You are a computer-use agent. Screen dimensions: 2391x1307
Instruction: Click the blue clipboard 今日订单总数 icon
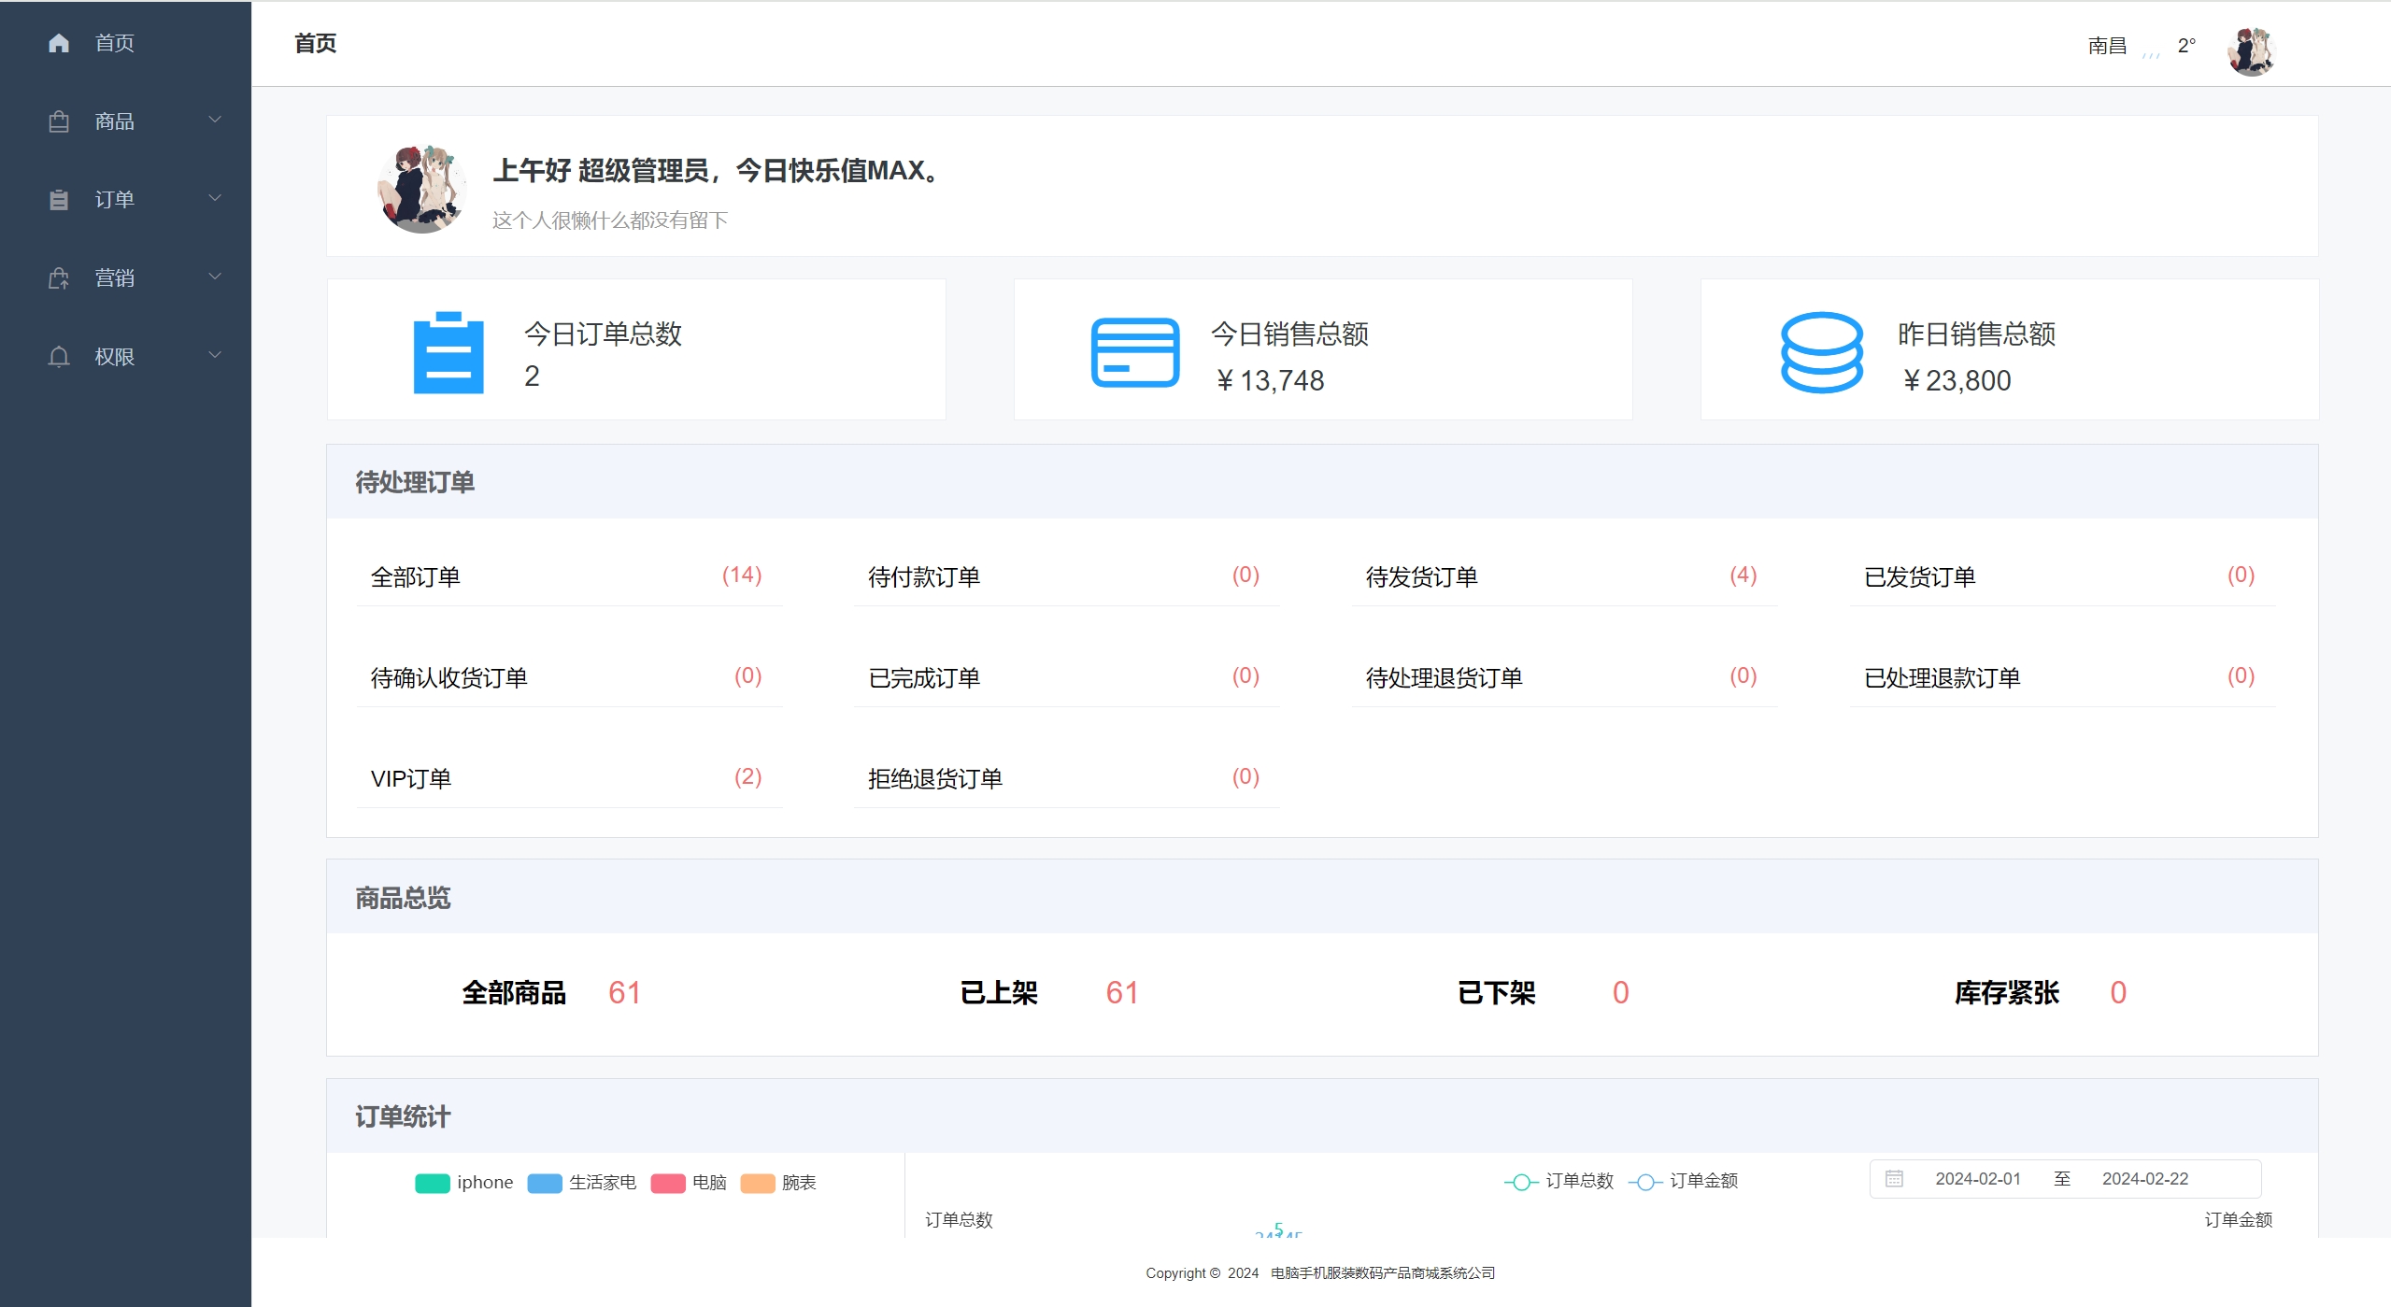448,352
